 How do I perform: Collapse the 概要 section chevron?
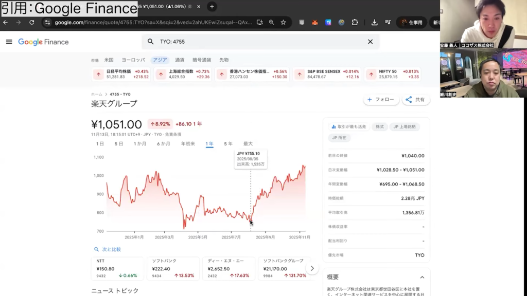[x=422, y=277]
